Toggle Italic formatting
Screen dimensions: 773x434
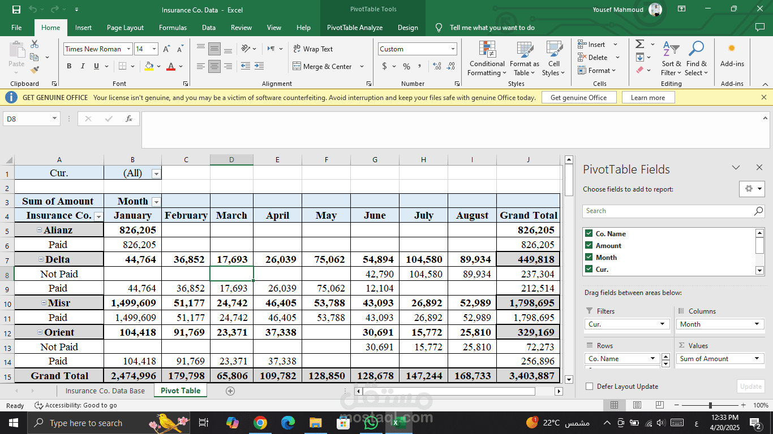click(83, 66)
